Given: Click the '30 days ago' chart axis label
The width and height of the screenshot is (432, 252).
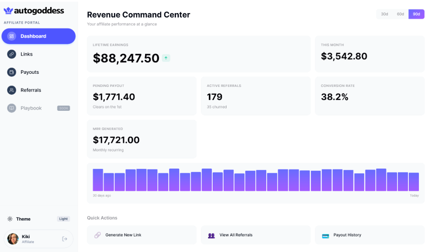Looking at the screenshot, I should coord(102,196).
